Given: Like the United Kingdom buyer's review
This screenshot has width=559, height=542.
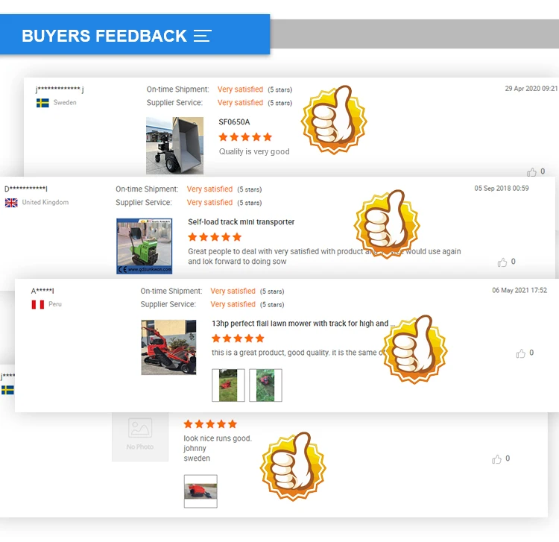Looking at the screenshot, I should [x=502, y=262].
